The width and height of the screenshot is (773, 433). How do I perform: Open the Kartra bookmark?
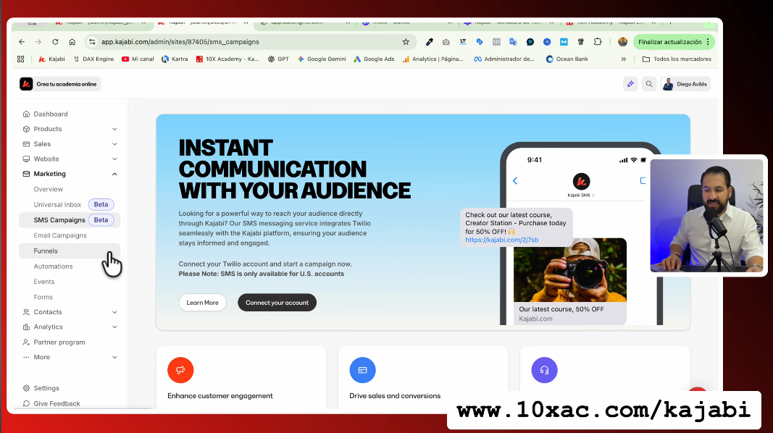tap(175, 59)
